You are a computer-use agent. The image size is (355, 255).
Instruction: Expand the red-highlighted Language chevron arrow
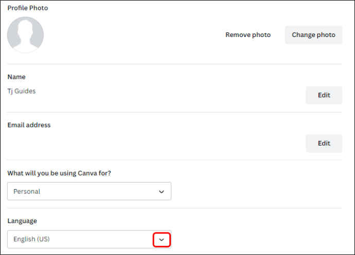point(162,240)
